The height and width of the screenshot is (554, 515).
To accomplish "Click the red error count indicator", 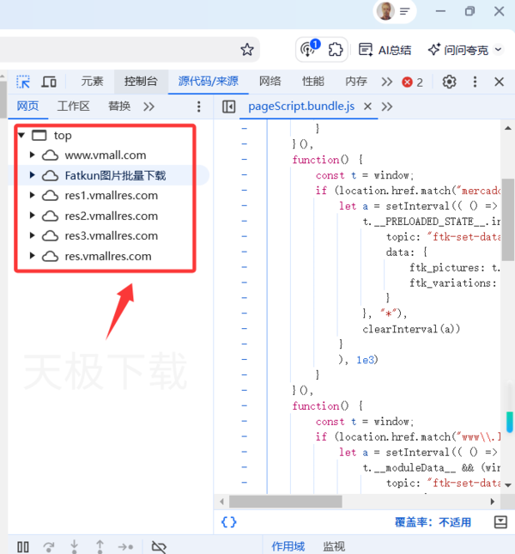I will coord(413,82).
